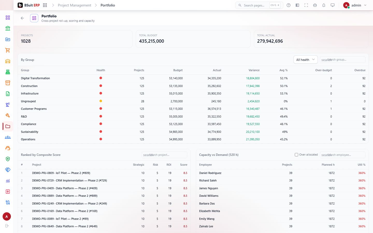Select employee Daniel Rodriguez
This screenshot has width=373, height=233.
pos(210,173)
